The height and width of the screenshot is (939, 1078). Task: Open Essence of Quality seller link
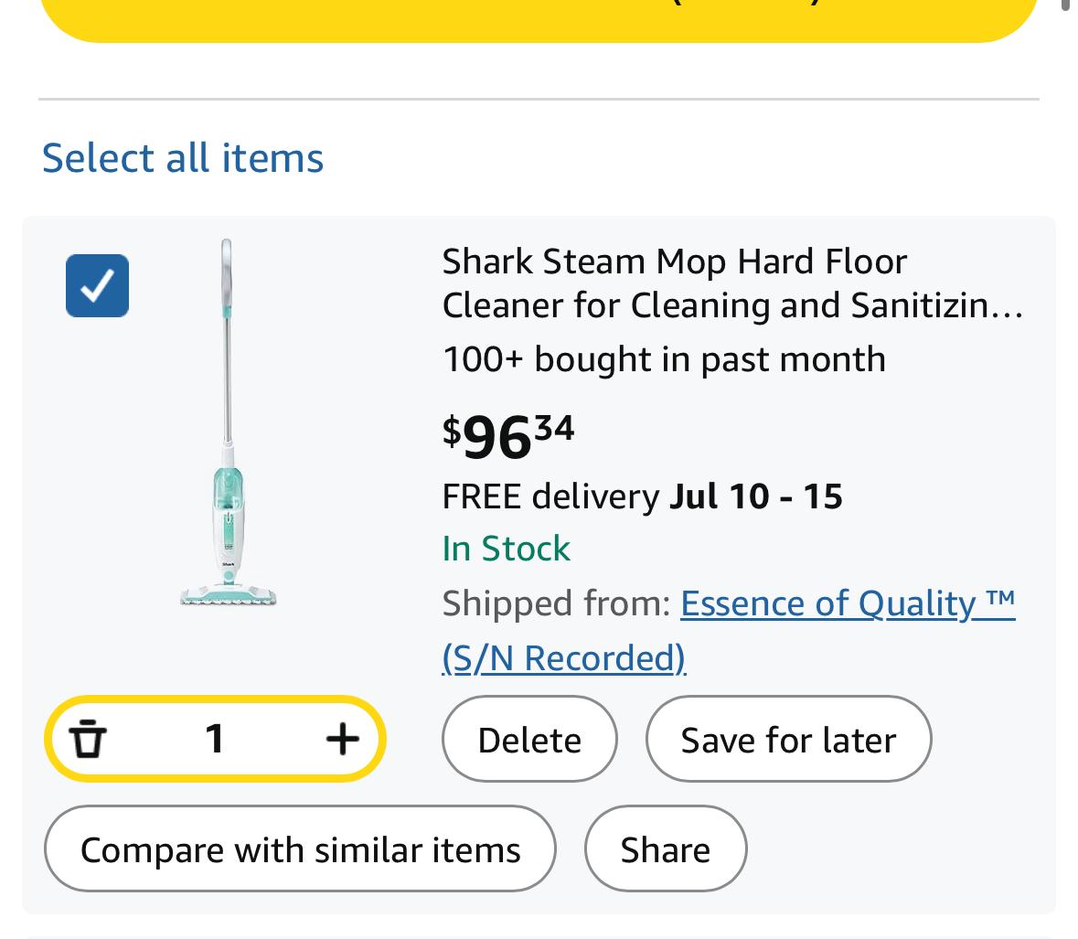pos(848,603)
